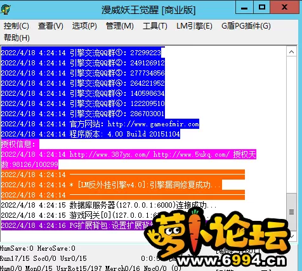Click the log vertical scrollbar thumb

292,211
